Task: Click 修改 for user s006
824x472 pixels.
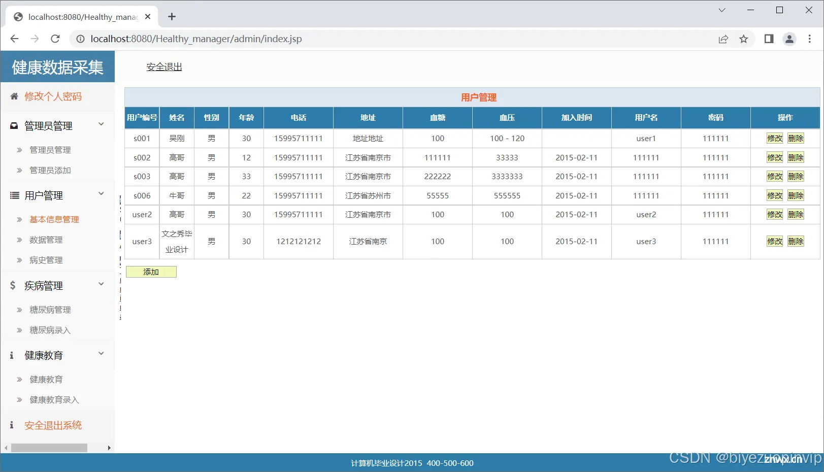Action: pos(775,196)
